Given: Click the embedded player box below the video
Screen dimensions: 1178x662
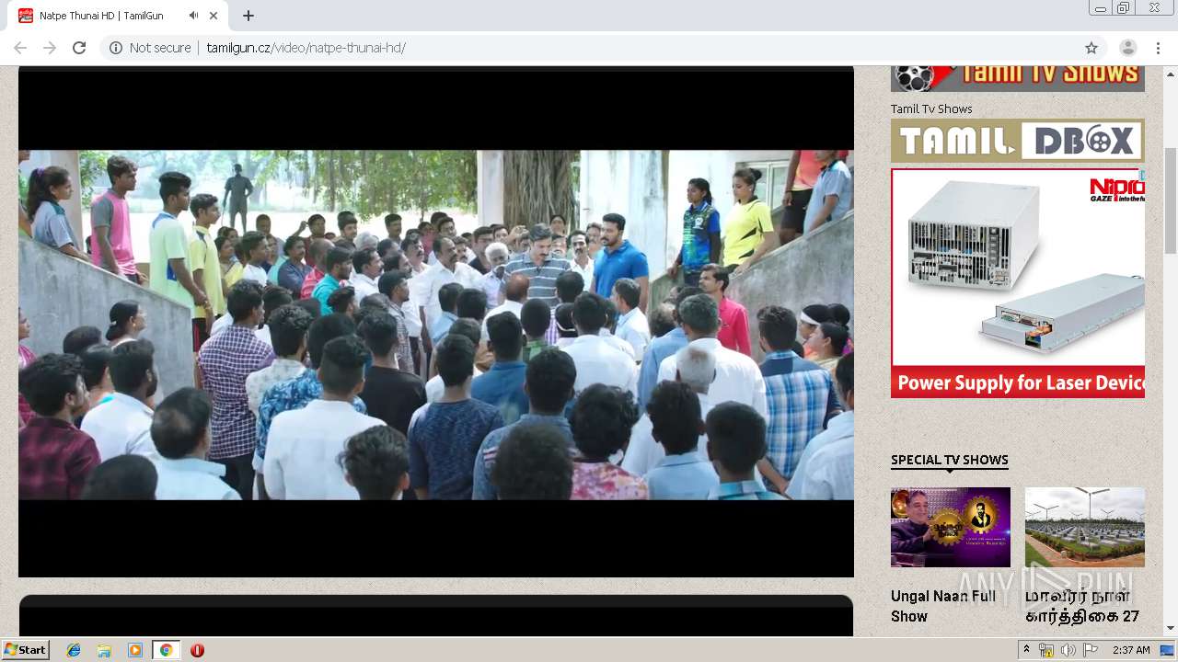Looking at the screenshot, I should pyautogui.click(x=436, y=615).
